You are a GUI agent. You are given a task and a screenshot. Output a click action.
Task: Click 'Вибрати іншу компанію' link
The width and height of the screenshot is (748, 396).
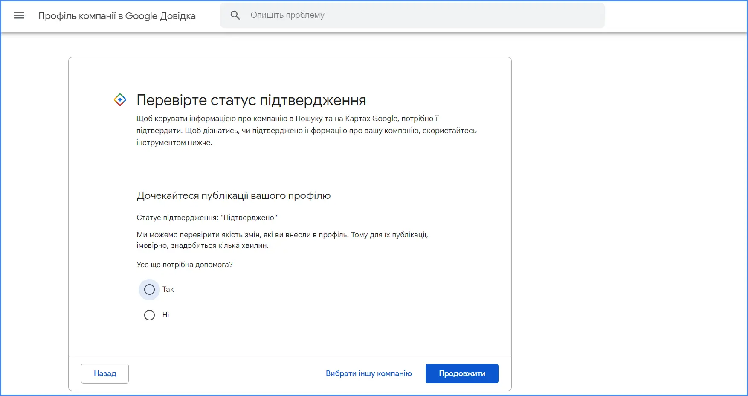tap(369, 373)
